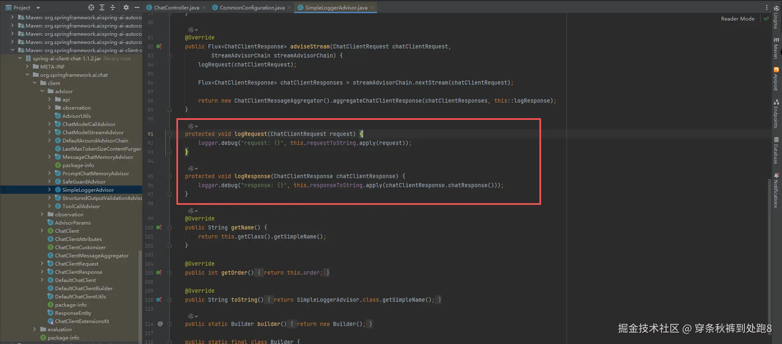Viewport: 782px width, 344px height.
Task: Click the override gutter icon on line 100
Action: pyautogui.click(x=159, y=227)
